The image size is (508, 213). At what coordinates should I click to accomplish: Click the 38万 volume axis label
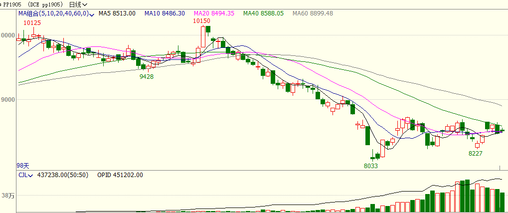pyautogui.click(x=8, y=196)
